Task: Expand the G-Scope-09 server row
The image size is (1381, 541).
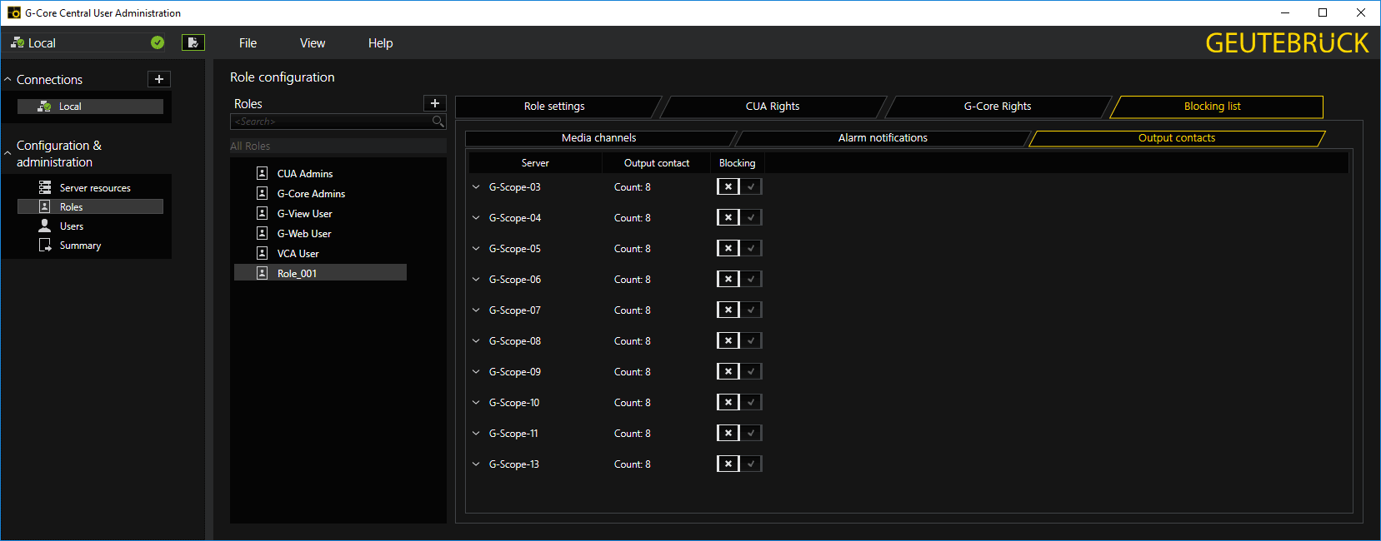Action: (x=476, y=372)
